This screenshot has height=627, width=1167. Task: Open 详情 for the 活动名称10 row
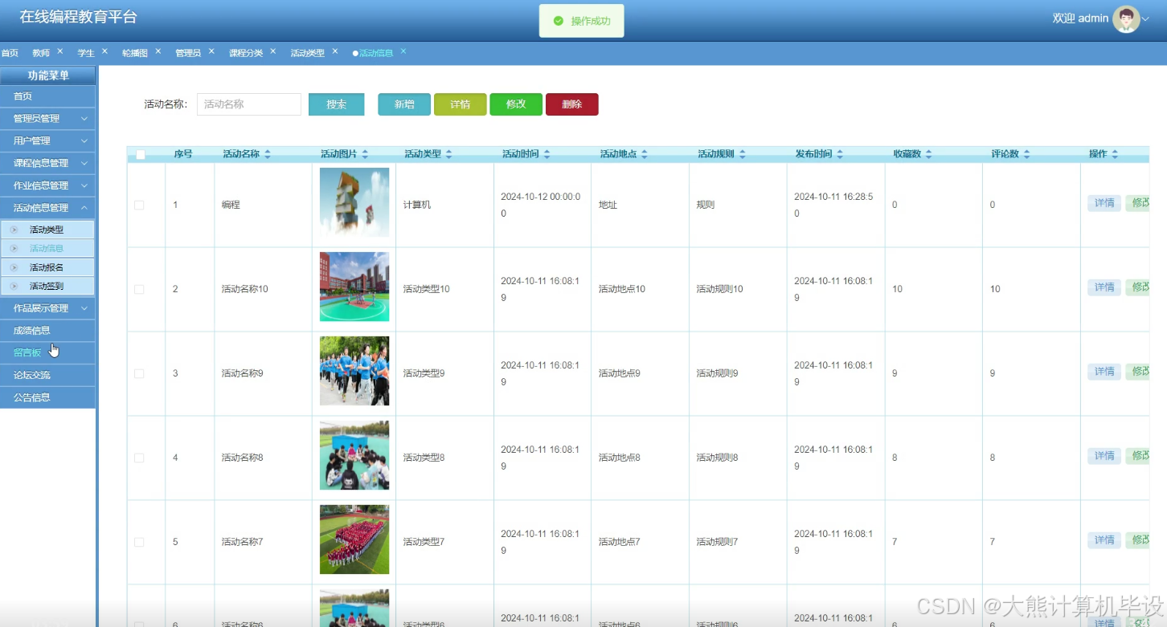(x=1104, y=287)
